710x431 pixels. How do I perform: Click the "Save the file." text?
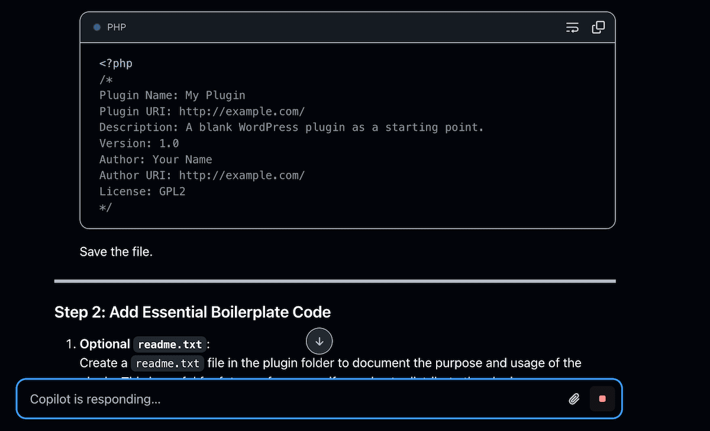click(x=117, y=252)
